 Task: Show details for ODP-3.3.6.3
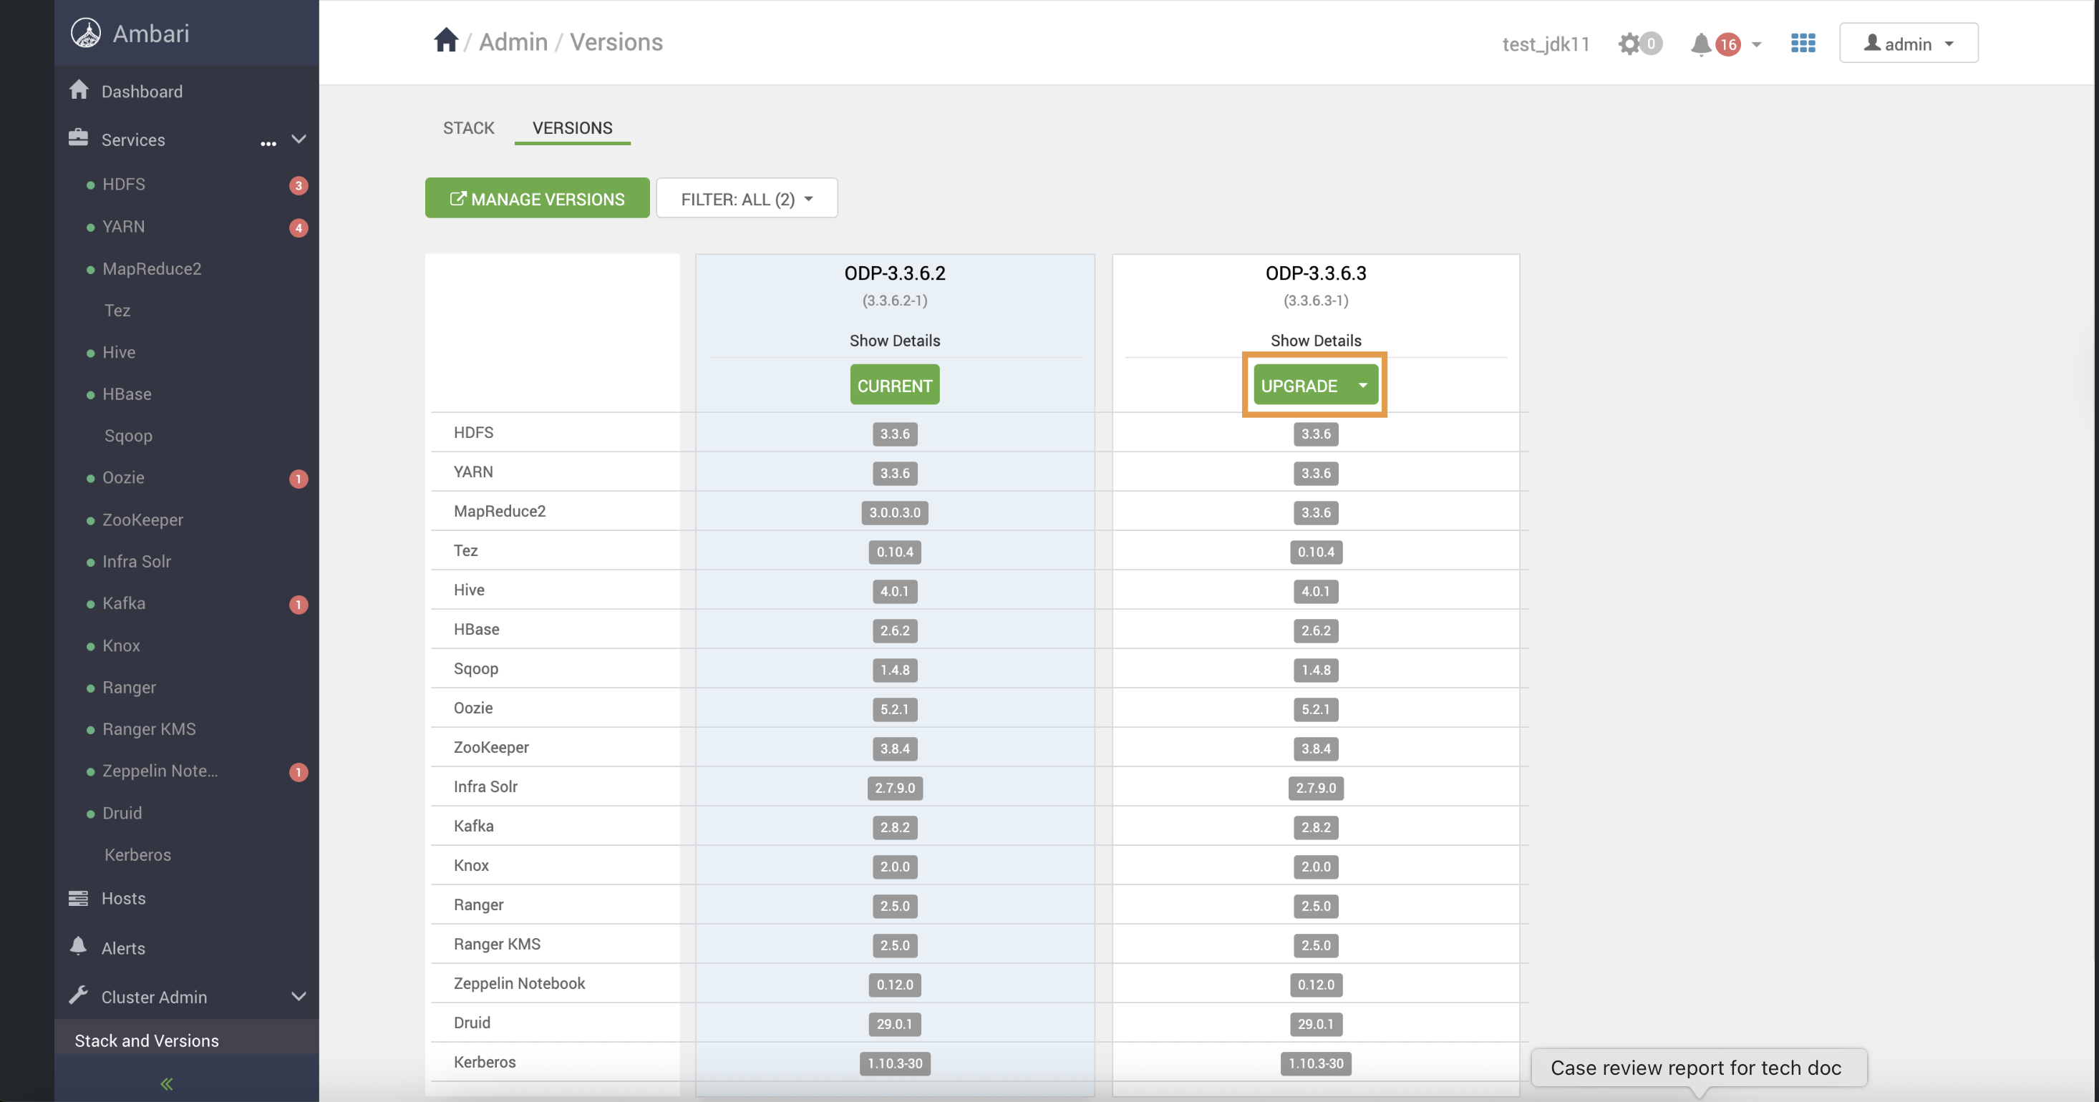(x=1315, y=341)
